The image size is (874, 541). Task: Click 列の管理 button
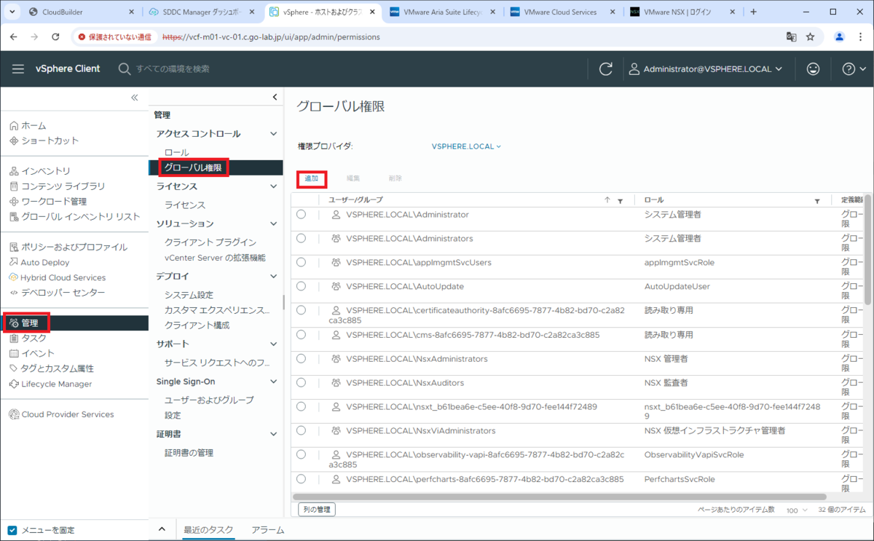(x=317, y=510)
